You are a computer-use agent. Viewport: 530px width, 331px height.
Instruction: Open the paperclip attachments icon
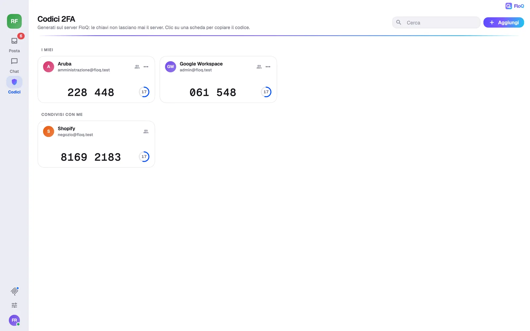click(x=14, y=291)
